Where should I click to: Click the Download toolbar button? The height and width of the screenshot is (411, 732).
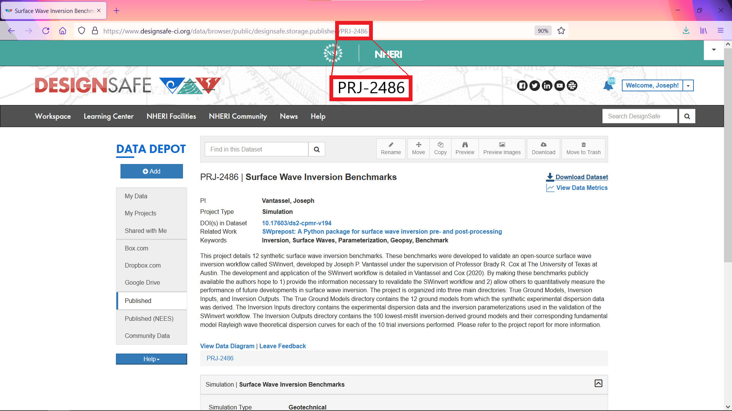543,149
